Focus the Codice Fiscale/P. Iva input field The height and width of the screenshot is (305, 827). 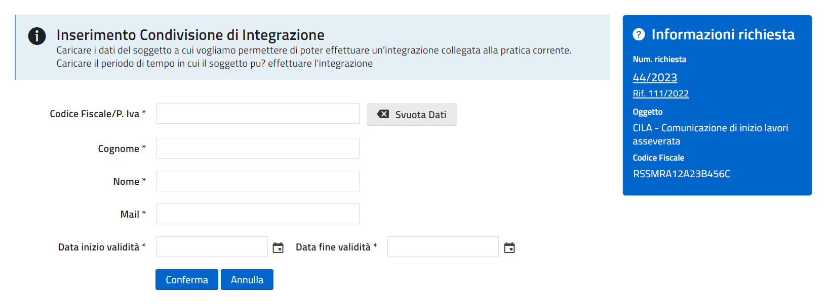point(258,114)
